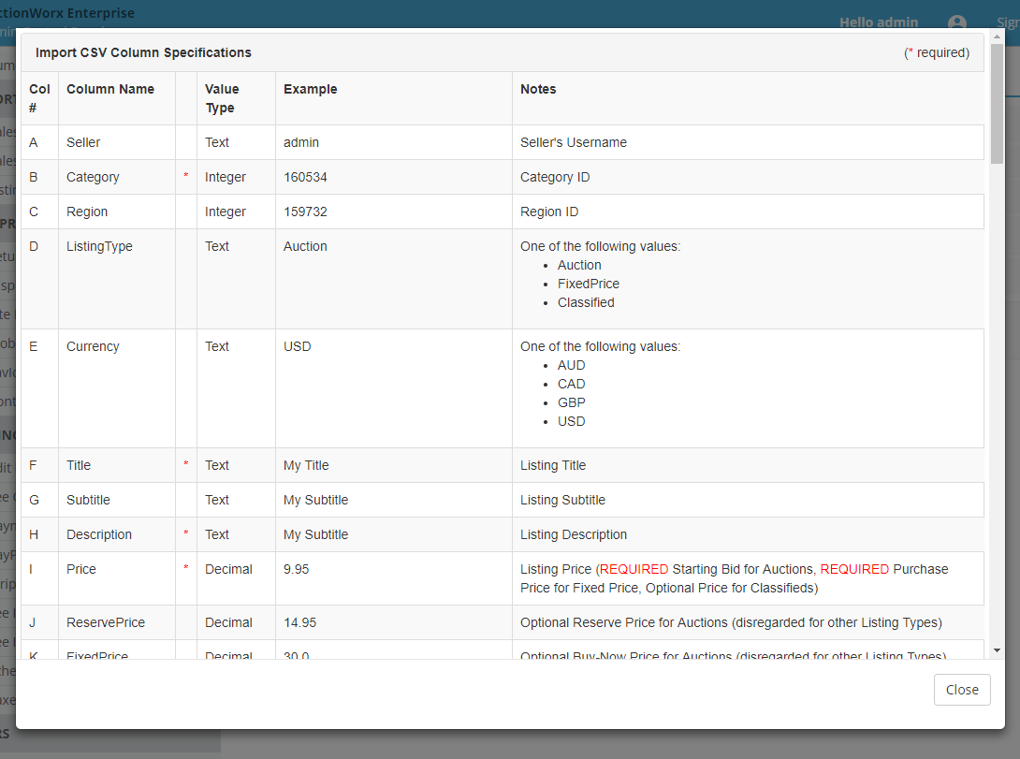This screenshot has height=759, width=1020.
Task: Select the 'Currency' column name cell
Action: click(x=116, y=388)
